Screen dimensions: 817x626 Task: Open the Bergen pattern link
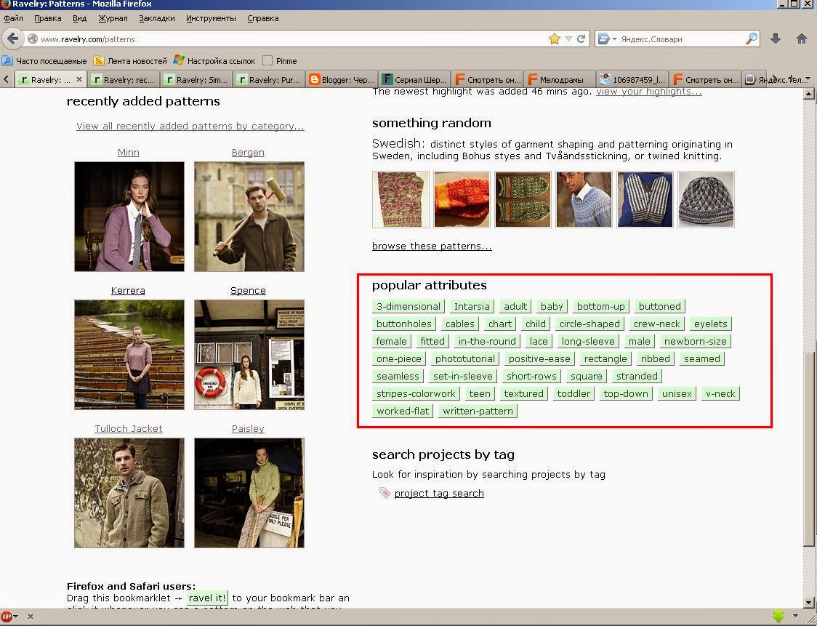click(x=248, y=152)
